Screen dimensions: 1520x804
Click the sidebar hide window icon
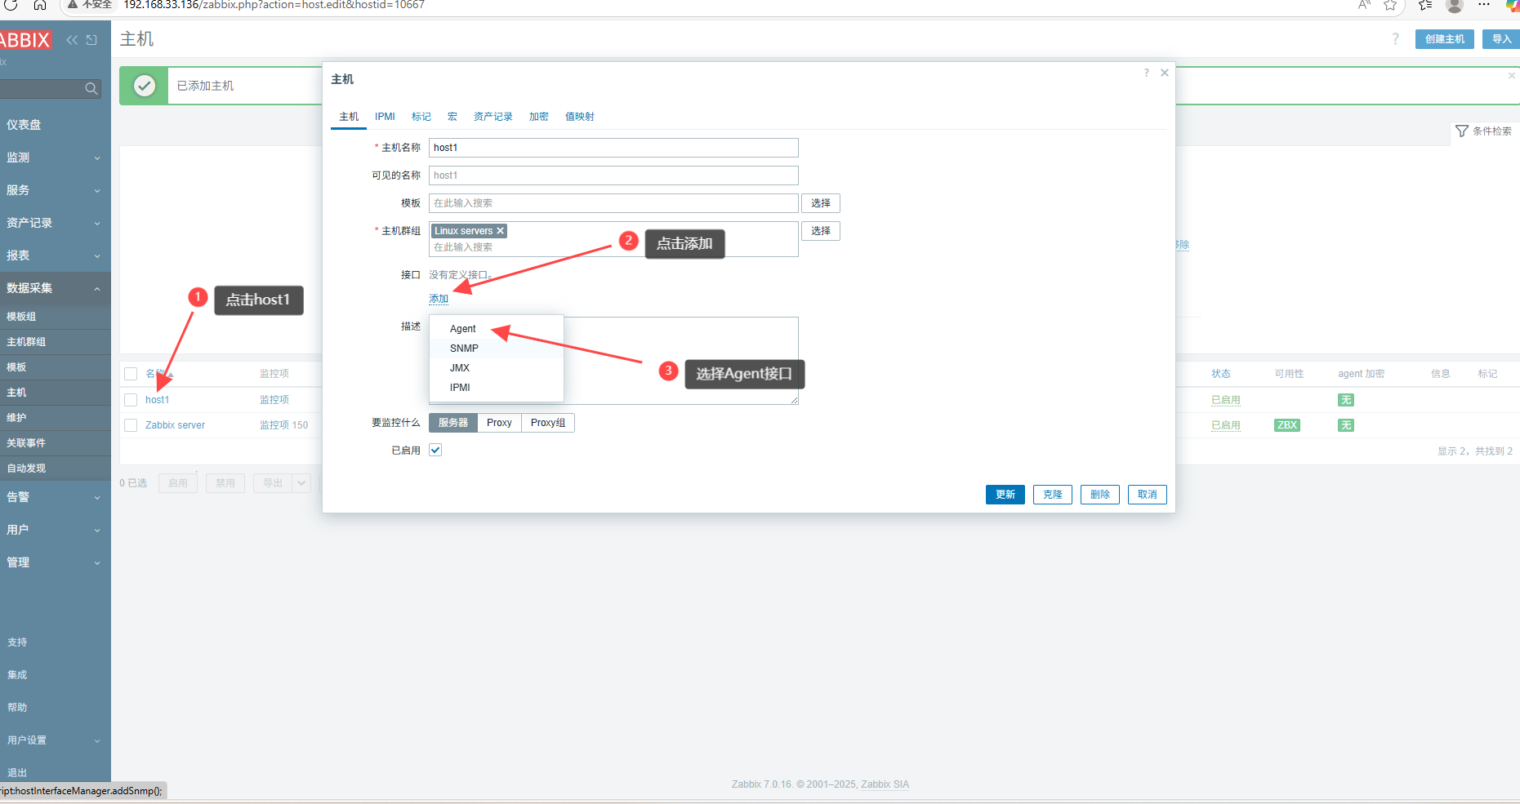pos(91,40)
